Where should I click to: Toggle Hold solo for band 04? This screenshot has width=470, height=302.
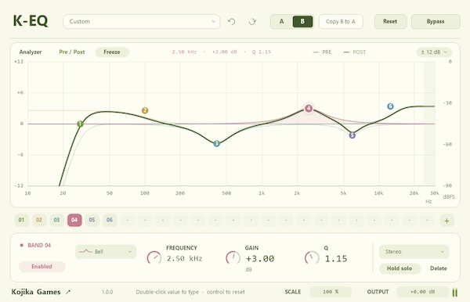[x=399, y=268]
